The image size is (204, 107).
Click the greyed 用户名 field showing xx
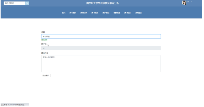coord(101,48)
